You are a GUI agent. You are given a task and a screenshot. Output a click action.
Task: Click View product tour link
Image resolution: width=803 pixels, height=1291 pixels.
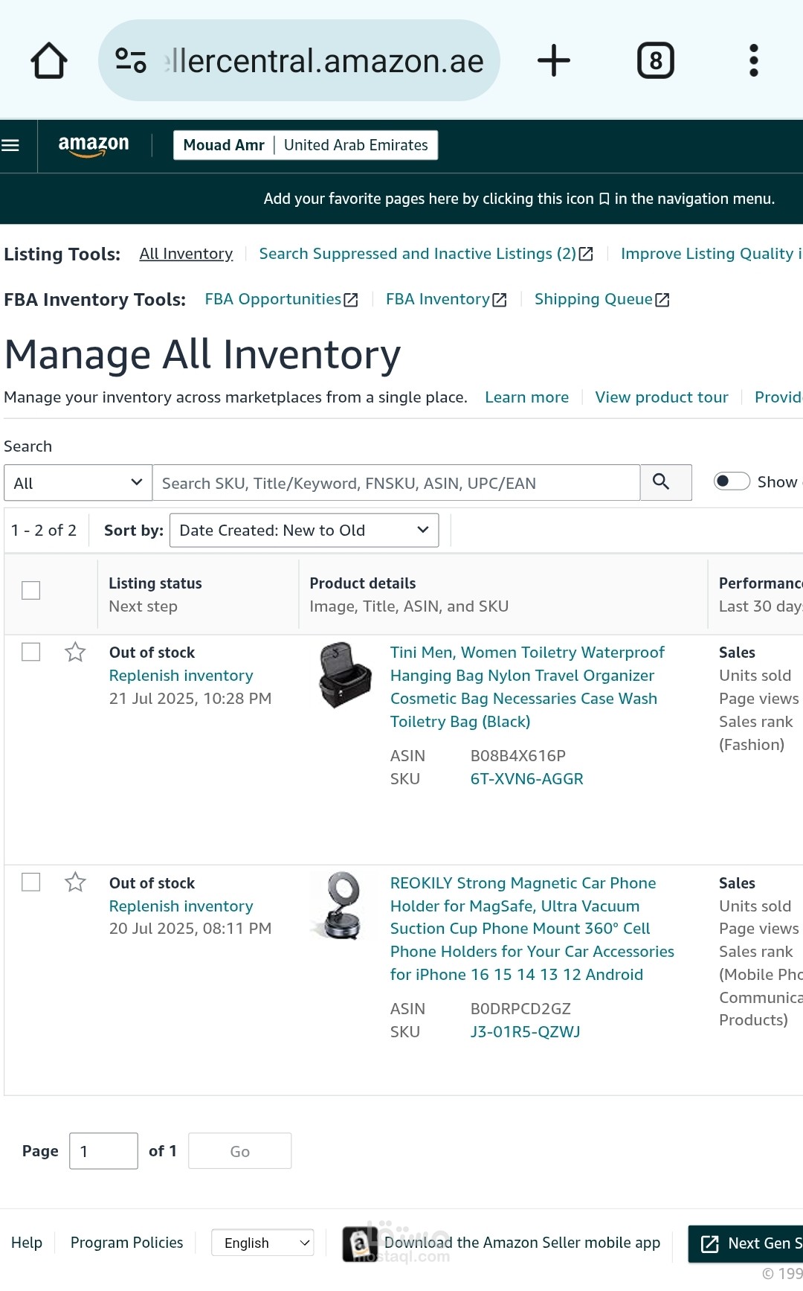click(x=662, y=397)
